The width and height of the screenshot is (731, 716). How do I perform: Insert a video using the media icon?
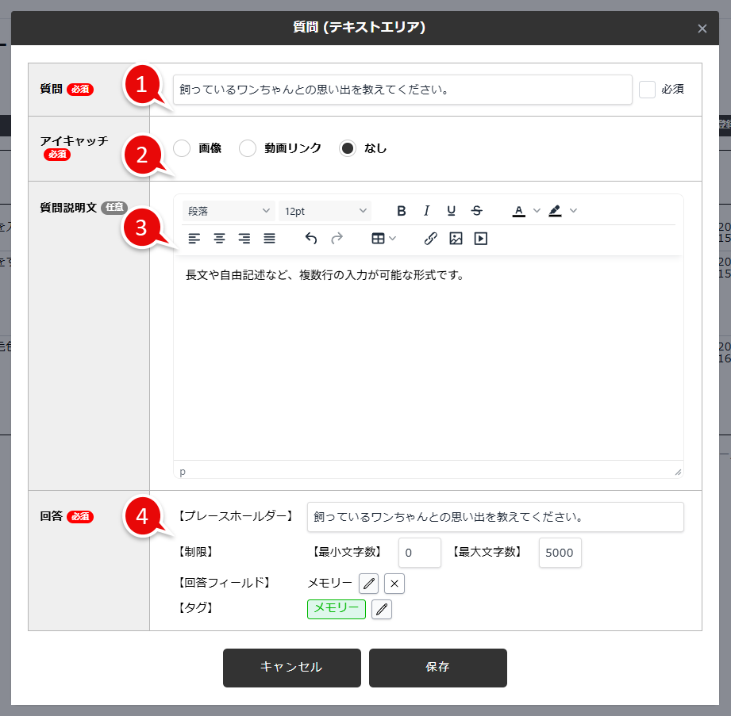480,238
